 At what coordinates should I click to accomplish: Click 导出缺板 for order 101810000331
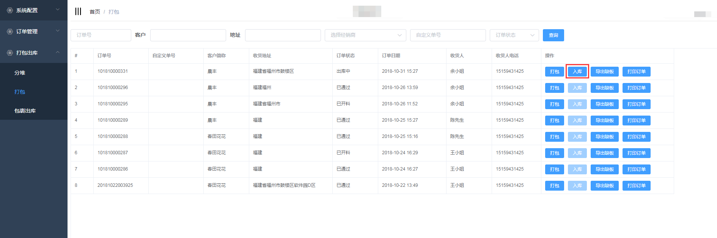click(x=605, y=72)
